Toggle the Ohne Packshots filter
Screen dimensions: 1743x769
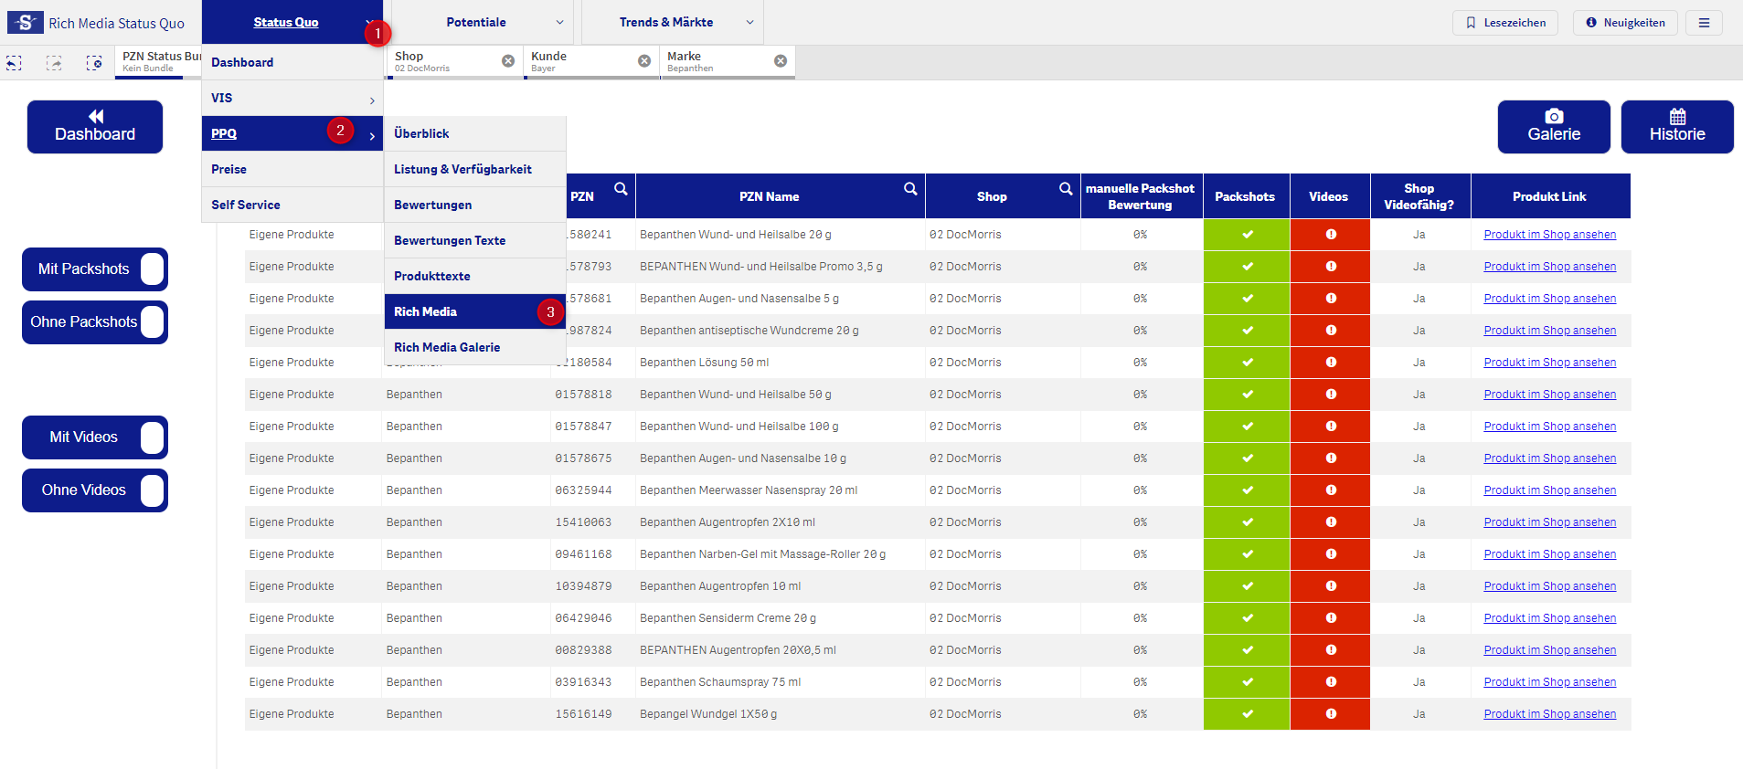point(95,322)
